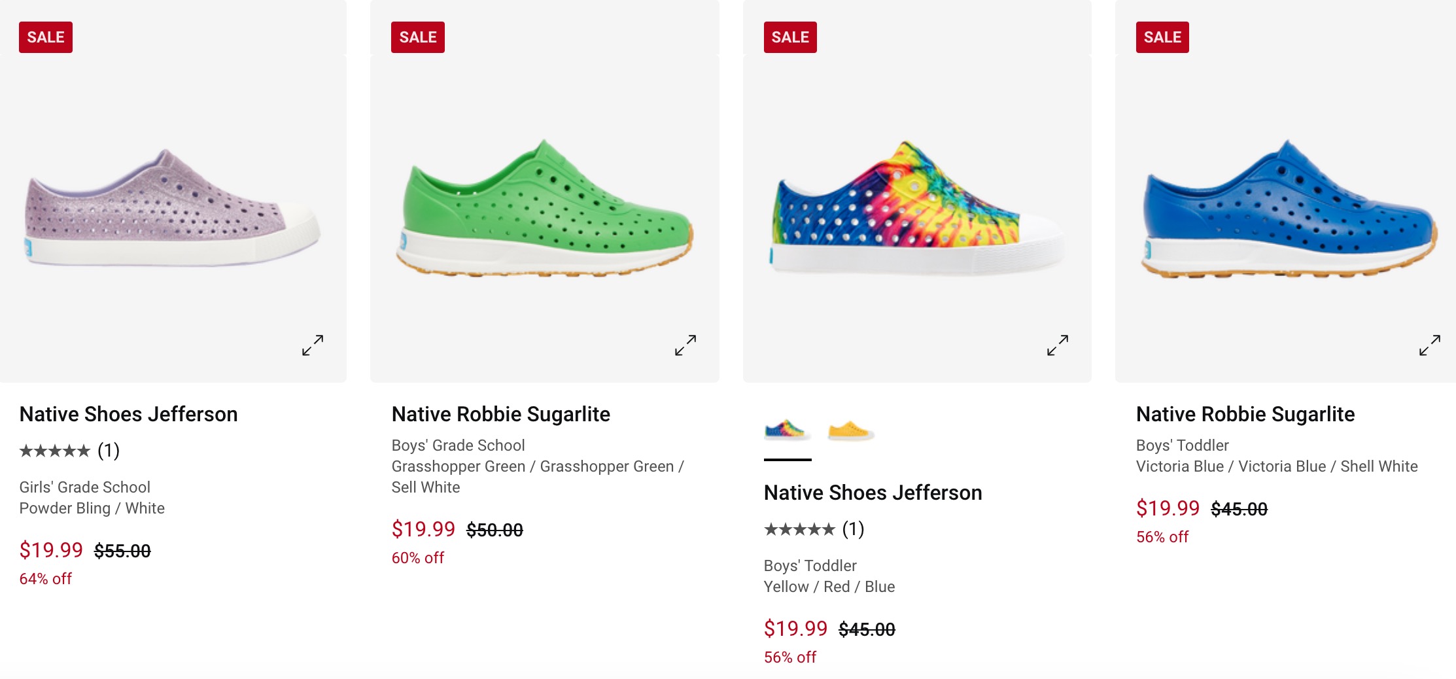Click the star rating on Powder Bling Jefferson
1456x679 pixels.
55,451
